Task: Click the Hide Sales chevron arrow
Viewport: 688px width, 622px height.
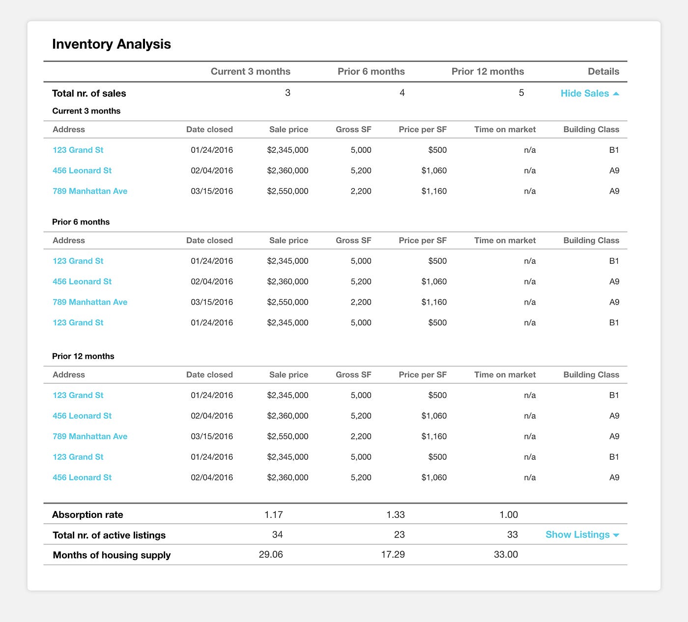Action: 617,92
